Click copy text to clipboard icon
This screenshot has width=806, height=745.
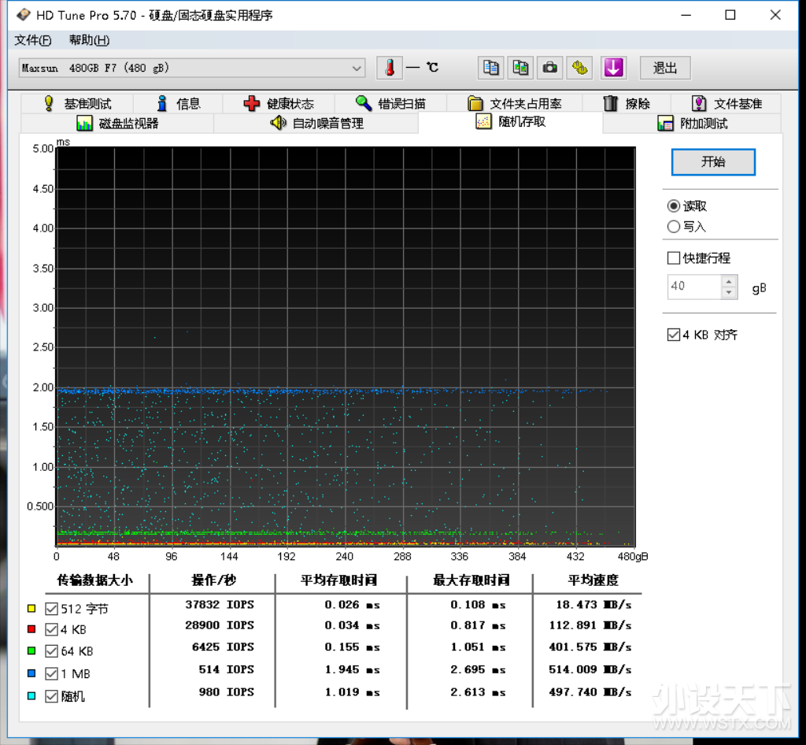(x=490, y=68)
